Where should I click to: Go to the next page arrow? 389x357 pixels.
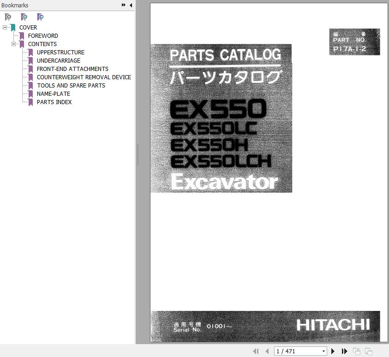[x=333, y=351]
